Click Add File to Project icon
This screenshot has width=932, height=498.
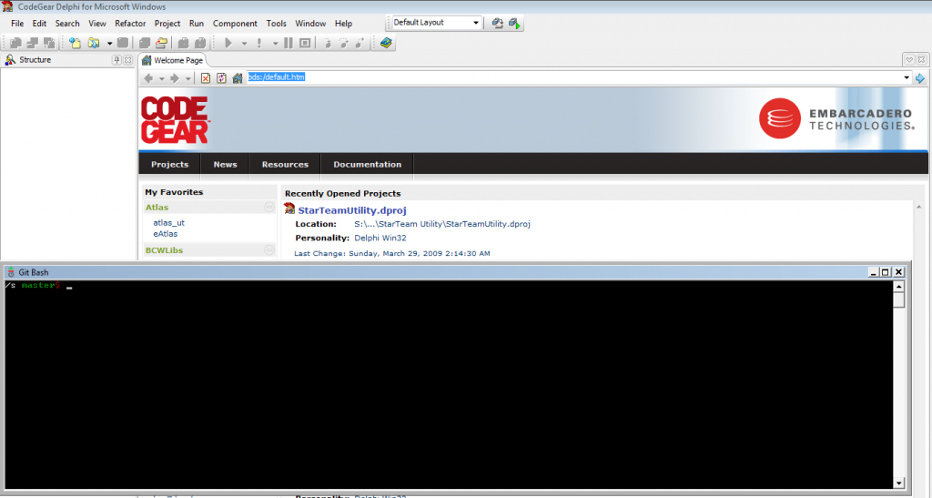pyautogui.click(x=184, y=43)
